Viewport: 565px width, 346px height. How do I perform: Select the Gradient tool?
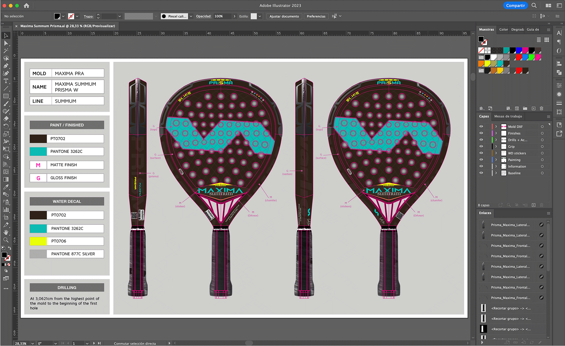(x=6, y=179)
